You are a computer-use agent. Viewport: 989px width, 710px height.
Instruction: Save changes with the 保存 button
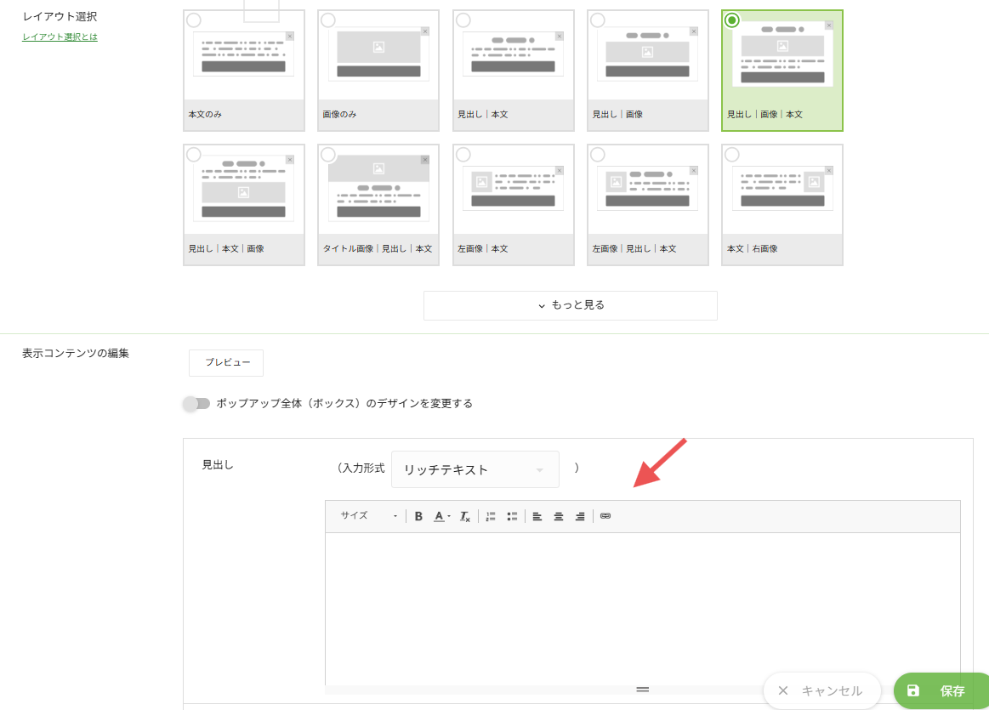click(x=941, y=690)
